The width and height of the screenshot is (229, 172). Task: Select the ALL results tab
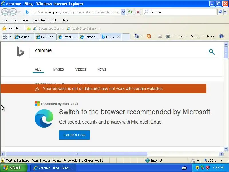(x=38, y=69)
